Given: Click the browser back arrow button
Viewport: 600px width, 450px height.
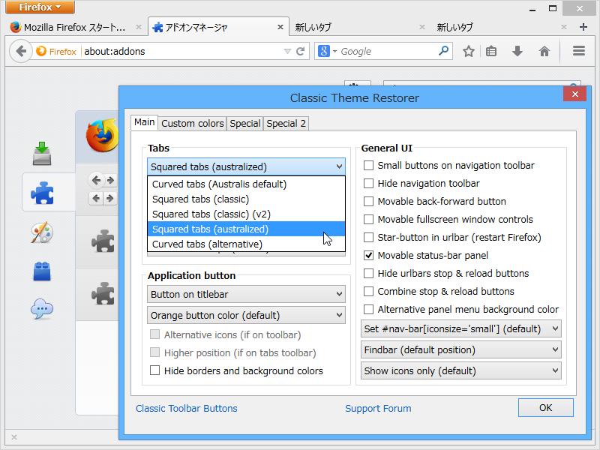Looking at the screenshot, I should [x=21, y=51].
